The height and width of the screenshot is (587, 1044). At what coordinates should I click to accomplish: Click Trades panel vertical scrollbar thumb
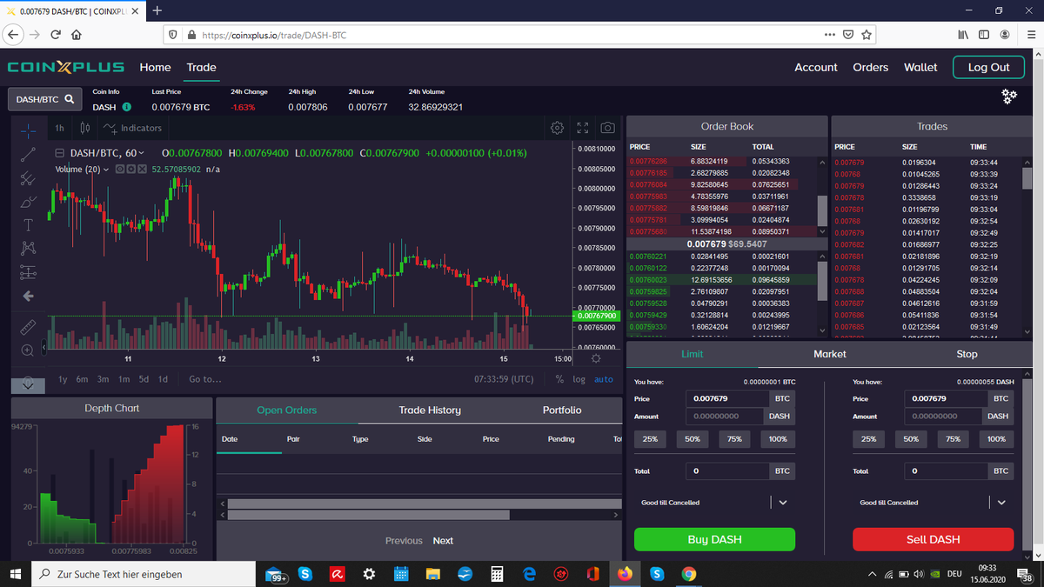coord(1027,178)
